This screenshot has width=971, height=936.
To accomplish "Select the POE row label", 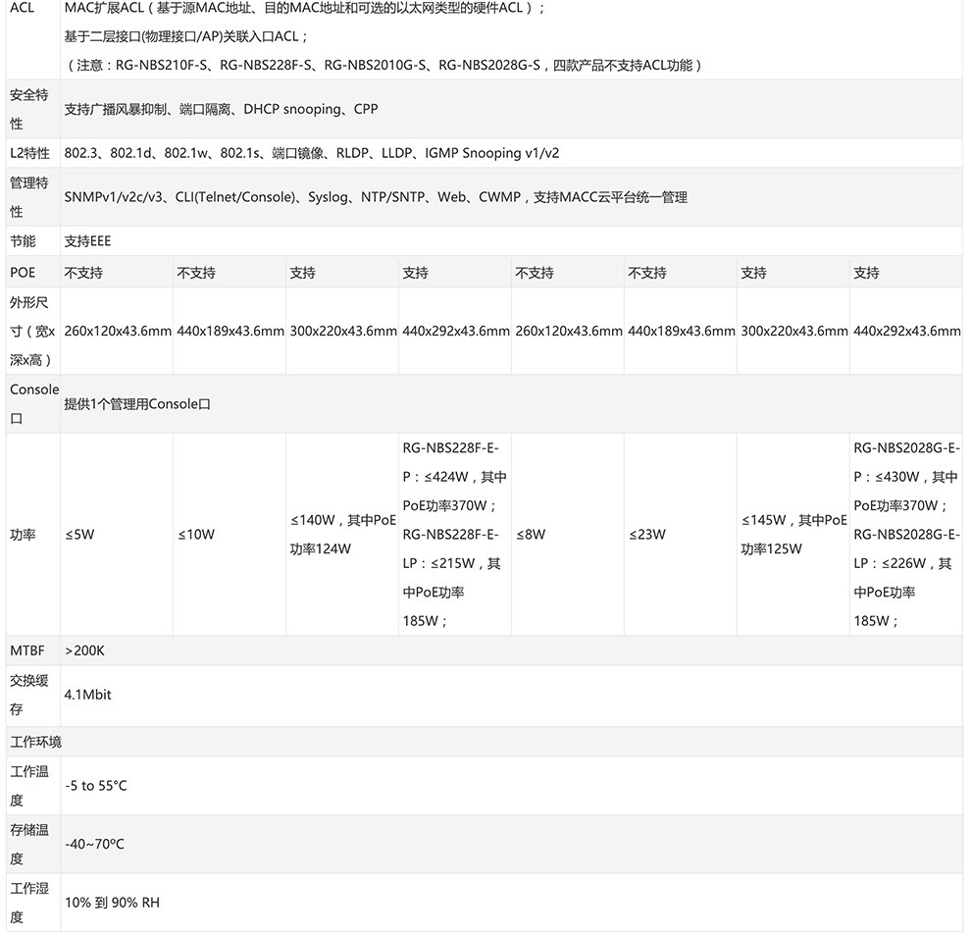I will tap(23, 273).
